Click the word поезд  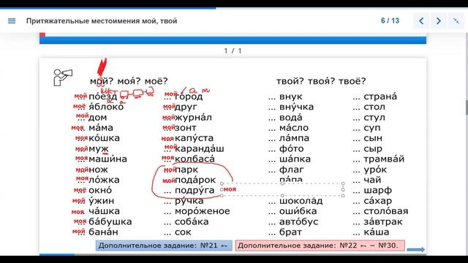point(103,96)
